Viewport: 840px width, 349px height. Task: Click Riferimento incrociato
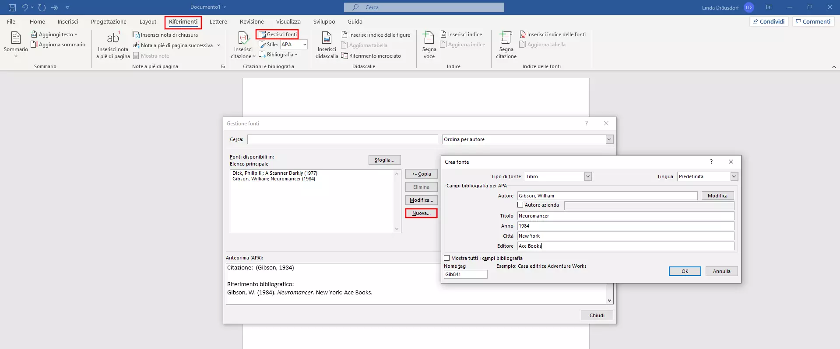[371, 56]
